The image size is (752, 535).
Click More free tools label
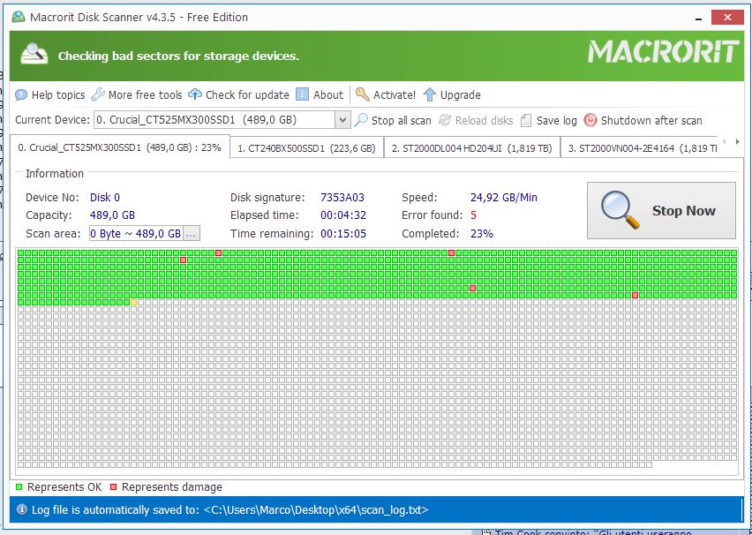146,95
